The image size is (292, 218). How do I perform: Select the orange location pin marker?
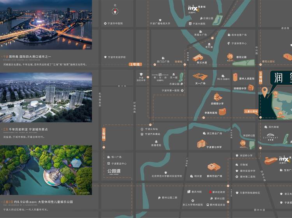coord(265,92)
